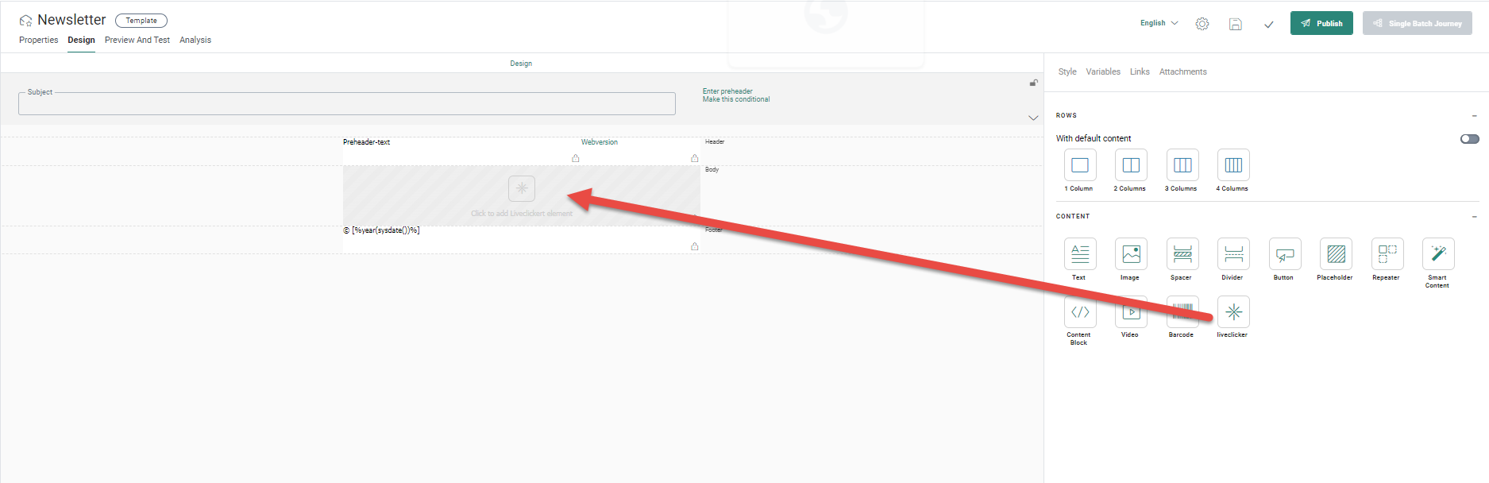The height and width of the screenshot is (483, 1489).
Task: Switch to the Preview And Test tab
Action: click(x=137, y=40)
